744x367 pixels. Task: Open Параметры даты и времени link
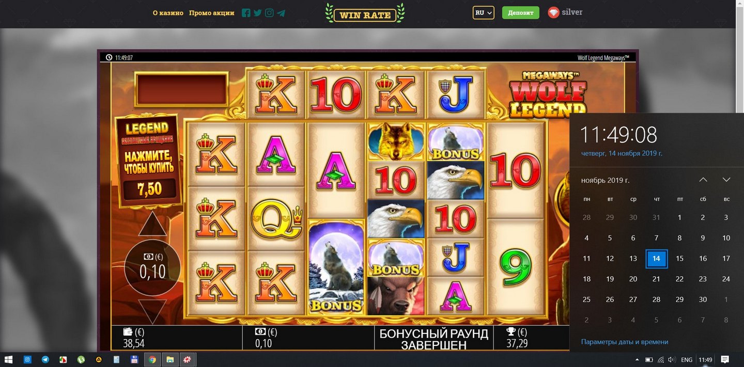point(625,342)
